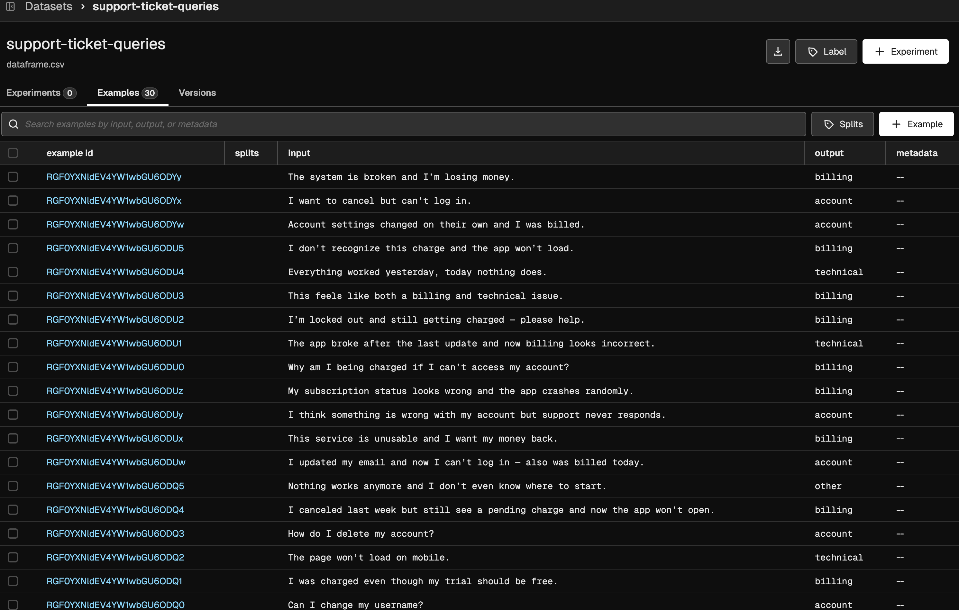Click the Label tag button
This screenshot has width=959, height=610.
(826, 51)
